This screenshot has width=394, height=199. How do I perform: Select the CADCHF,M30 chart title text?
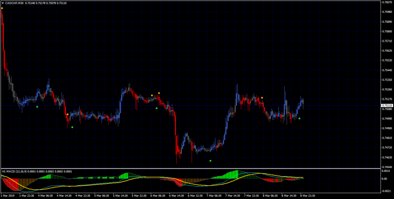tap(15, 3)
